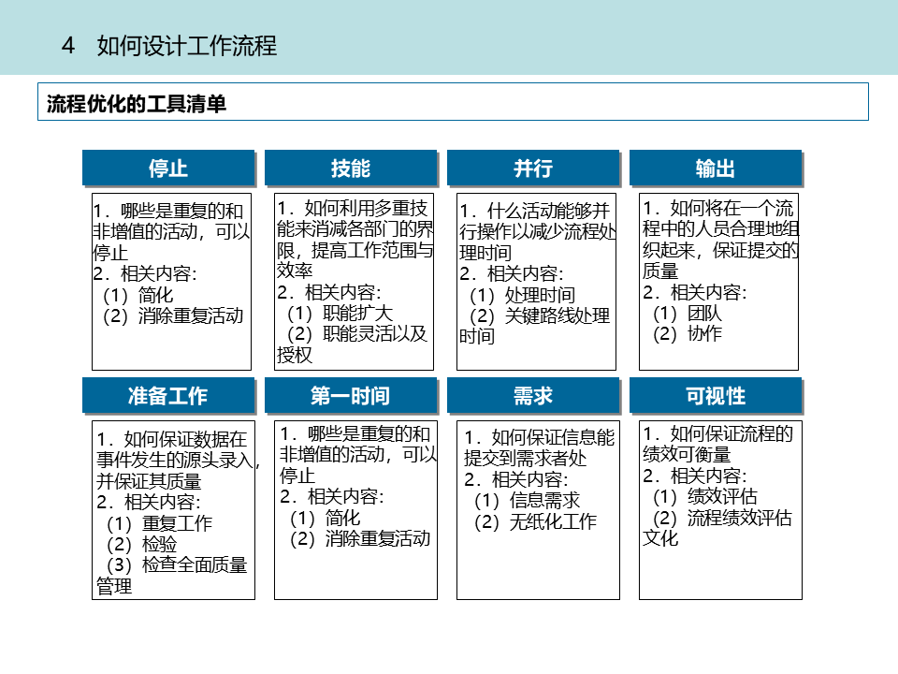The height and width of the screenshot is (674, 898).
Task: Click the blue 并行 header box
Action: click(x=533, y=168)
